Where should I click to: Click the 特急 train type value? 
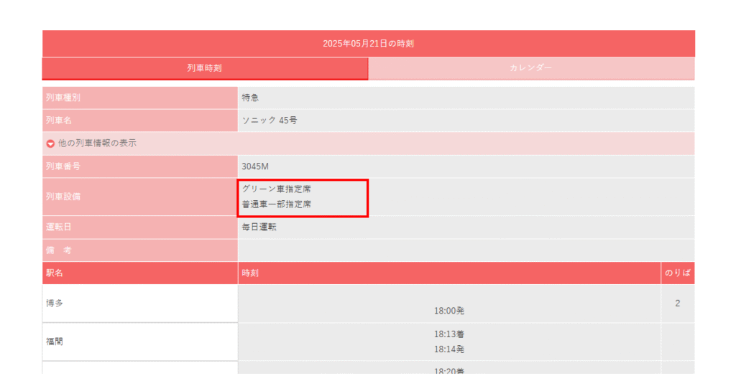pos(250,98)
